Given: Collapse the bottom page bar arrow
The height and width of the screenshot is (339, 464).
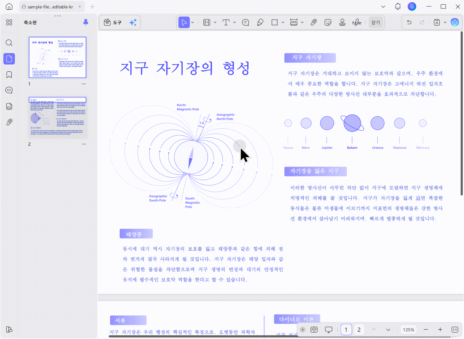Looking at the screenshot, I should pyautogui.click(x=303, y=330).
